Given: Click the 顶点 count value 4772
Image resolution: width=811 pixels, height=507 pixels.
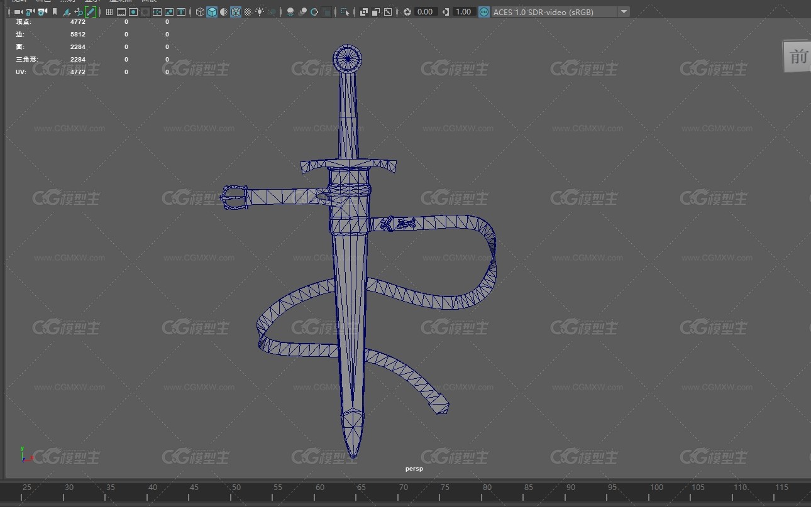Looking at the screenshot, I should click(78, 22).
